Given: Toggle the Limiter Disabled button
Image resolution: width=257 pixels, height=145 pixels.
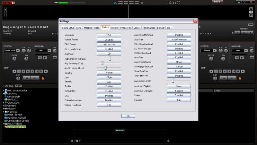Looking at the screenshot, I should (x=179, y=95).
